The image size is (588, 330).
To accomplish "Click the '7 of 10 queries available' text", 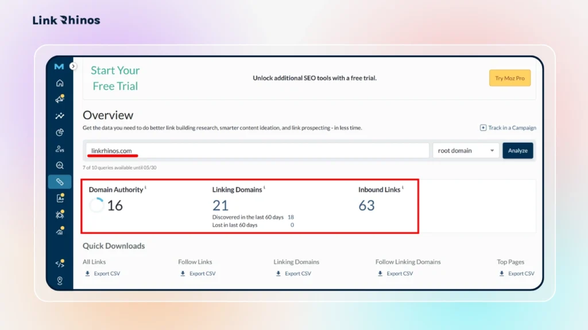I will [x=119, y=168].
